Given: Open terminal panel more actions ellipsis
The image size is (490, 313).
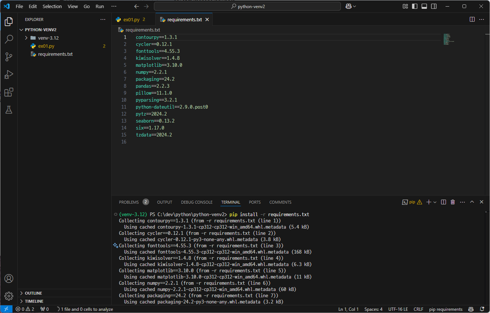Looking at the screenshot, I should 462,202.
